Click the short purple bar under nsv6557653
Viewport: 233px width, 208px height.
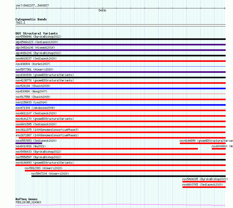tap(29, 143)
